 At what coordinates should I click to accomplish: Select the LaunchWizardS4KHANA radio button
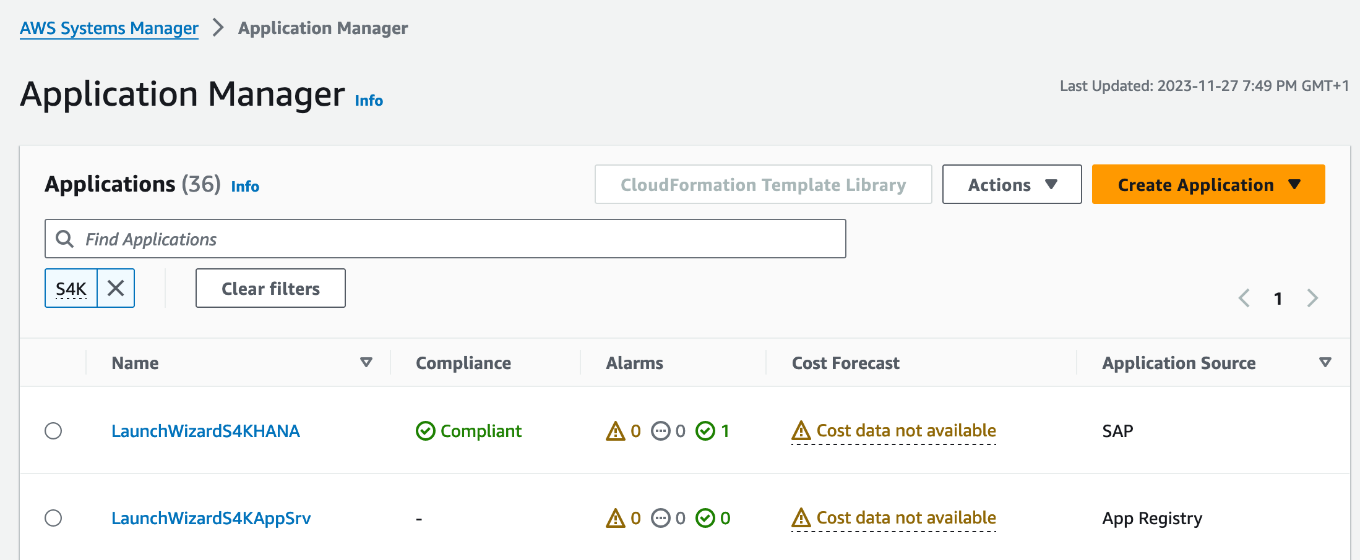[x=53, y=431]
